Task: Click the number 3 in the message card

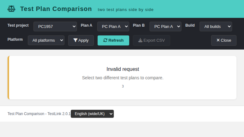Action: click(x=123, y=86)
